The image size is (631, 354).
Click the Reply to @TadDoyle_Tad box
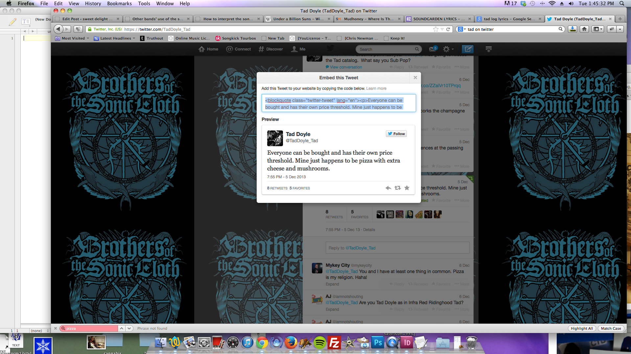(x=397, y=248)
